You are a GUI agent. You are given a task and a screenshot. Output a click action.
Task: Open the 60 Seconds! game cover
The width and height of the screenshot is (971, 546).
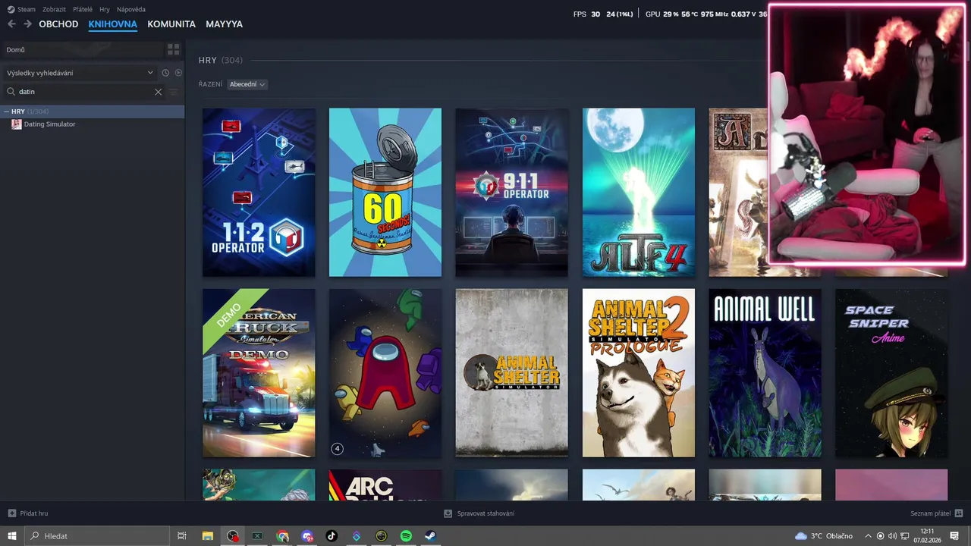click(385, 193)
